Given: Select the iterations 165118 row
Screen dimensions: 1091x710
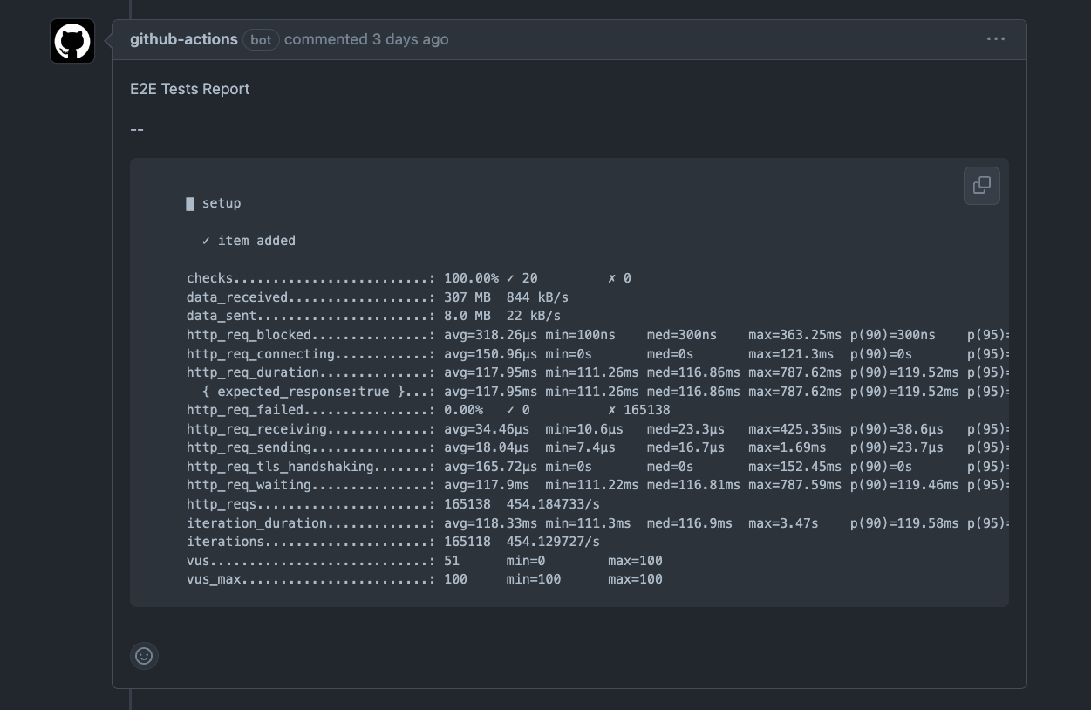Looking at the screenshot, I should 393,542.
